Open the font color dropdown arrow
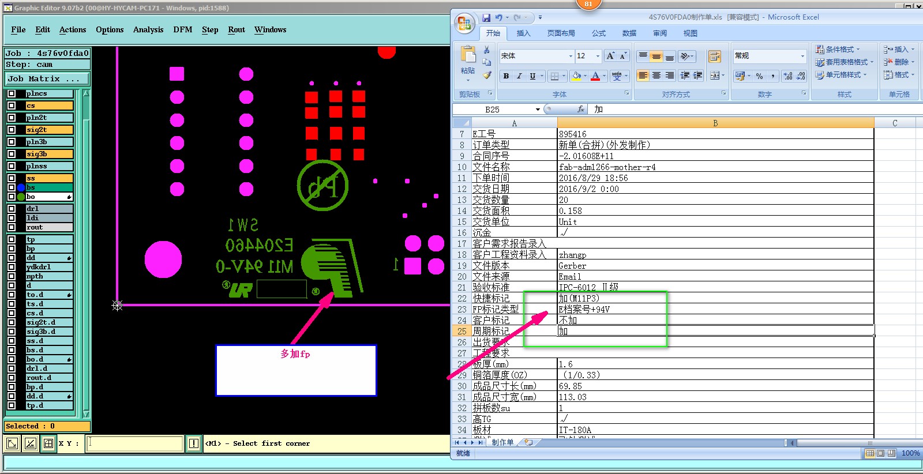The image size is (923, 474). click(x=604, y=76)
